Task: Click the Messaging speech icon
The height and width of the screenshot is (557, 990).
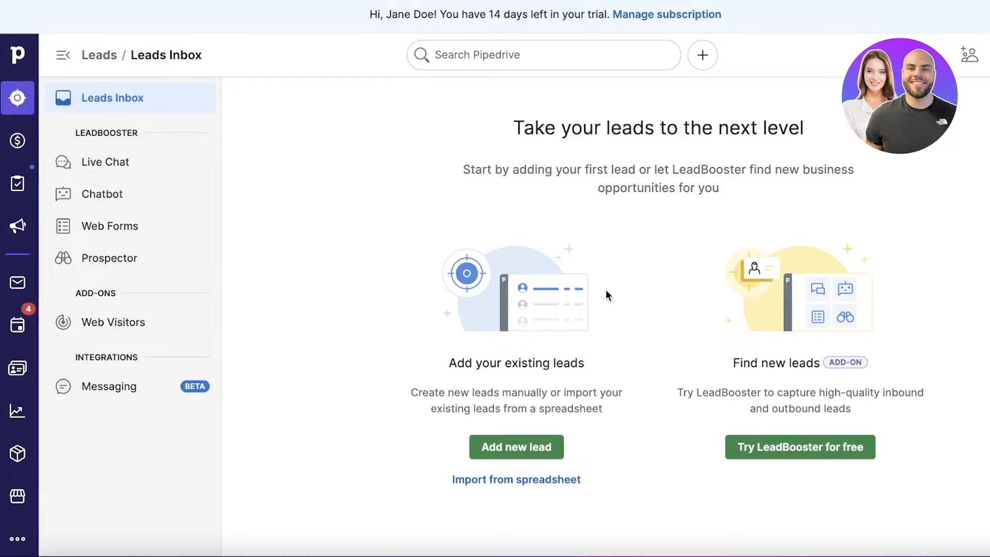Action: pyautogui.click(x=63, y=386)
